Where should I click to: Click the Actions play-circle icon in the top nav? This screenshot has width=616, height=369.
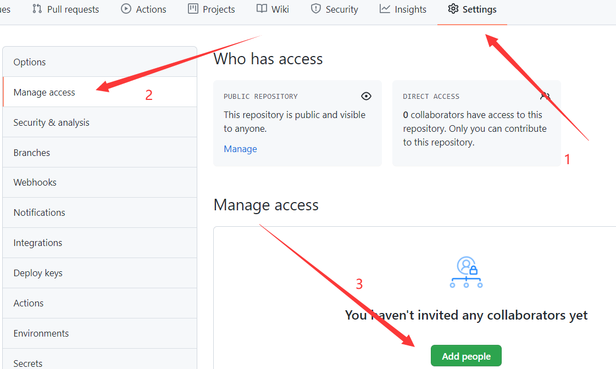[126, 9]
